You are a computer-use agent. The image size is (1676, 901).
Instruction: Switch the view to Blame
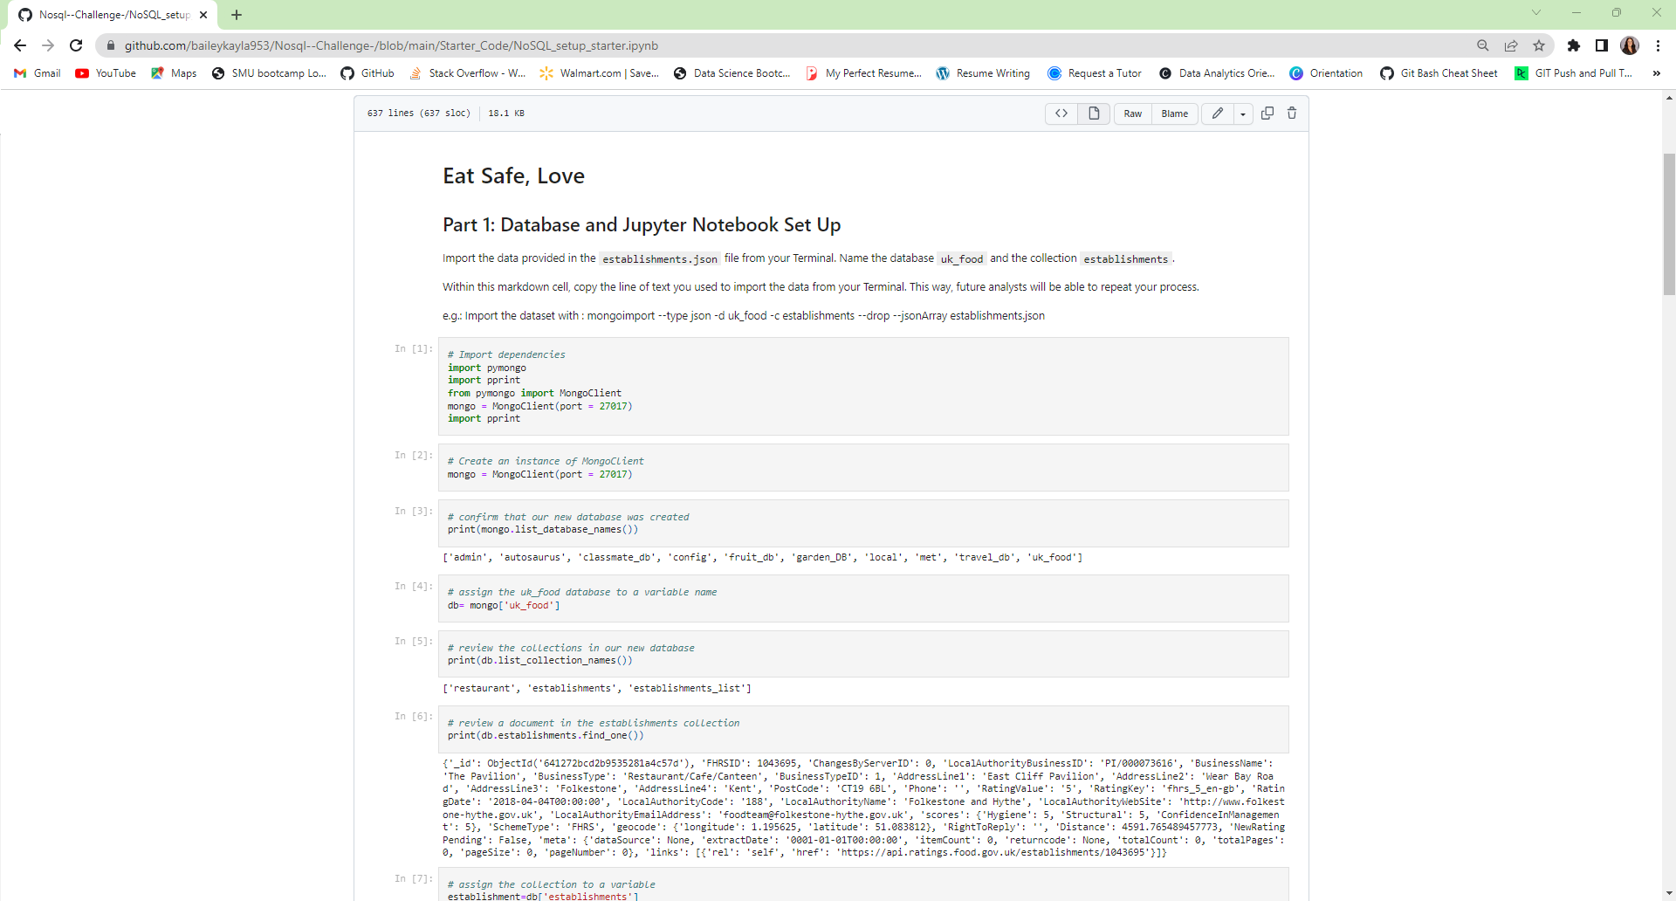coord(1175,113)
